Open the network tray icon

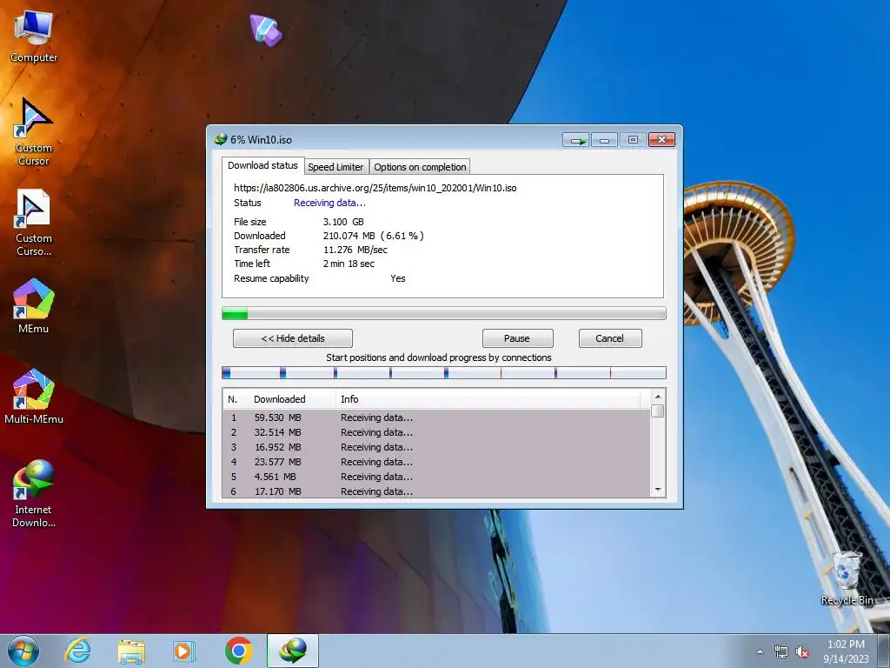click(x=781, y=652)
